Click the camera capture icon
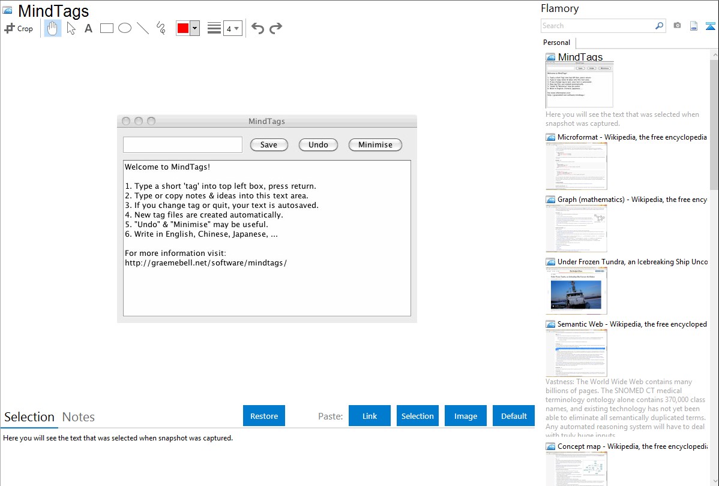Viewport: 719px width, 486px height. (x=677, y=26)
